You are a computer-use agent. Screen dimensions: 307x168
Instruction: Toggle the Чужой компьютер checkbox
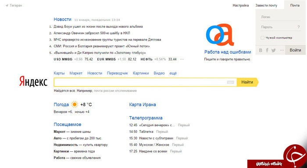pos(262,38)
